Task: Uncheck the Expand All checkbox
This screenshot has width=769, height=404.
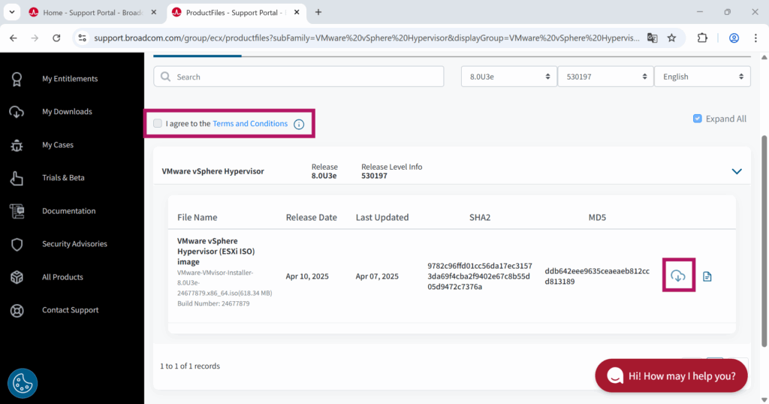Action: (698, 119)
